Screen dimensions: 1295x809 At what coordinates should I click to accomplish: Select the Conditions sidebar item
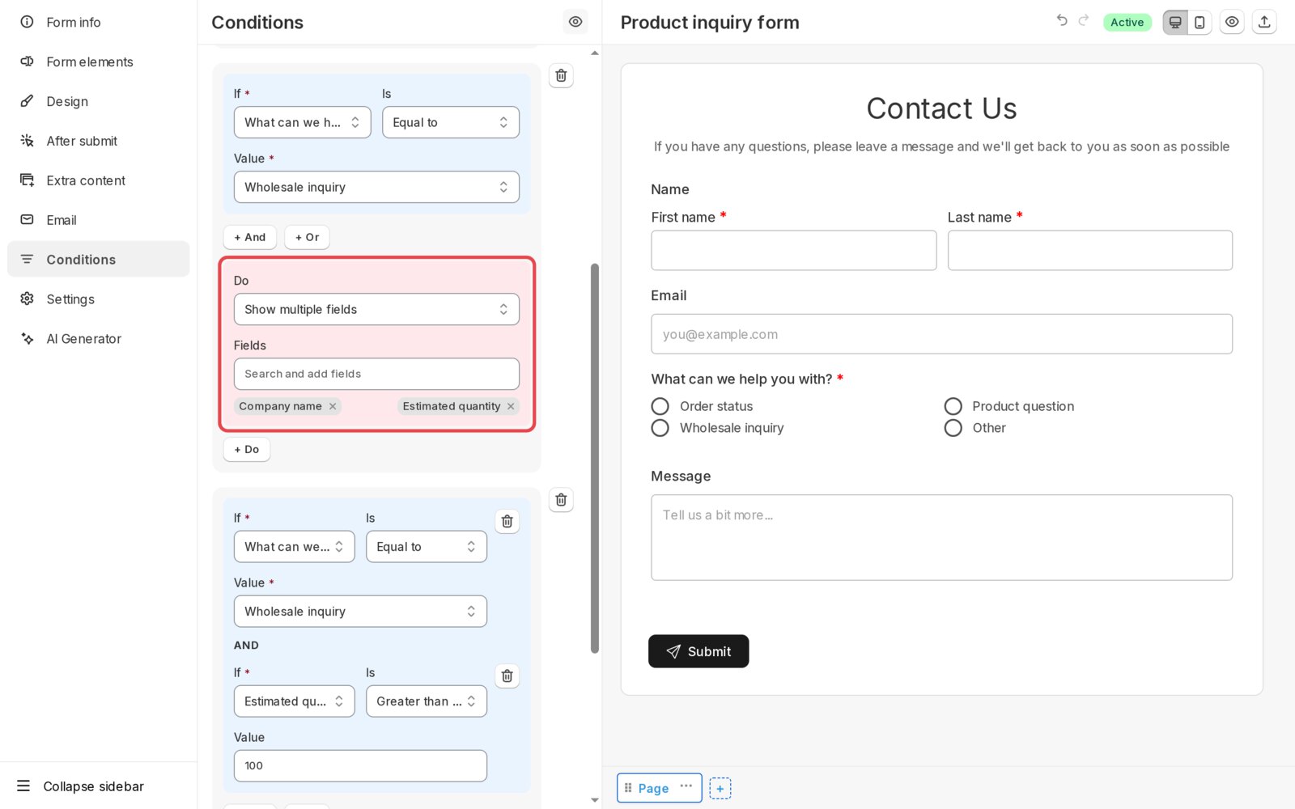point(98,259)
